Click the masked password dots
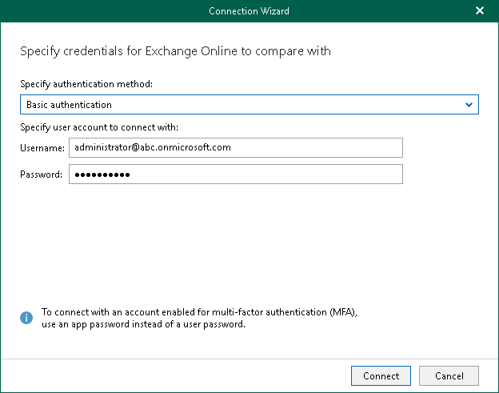Image resolution: width=499 pixels, height=393 pixels. click(102, 174)
